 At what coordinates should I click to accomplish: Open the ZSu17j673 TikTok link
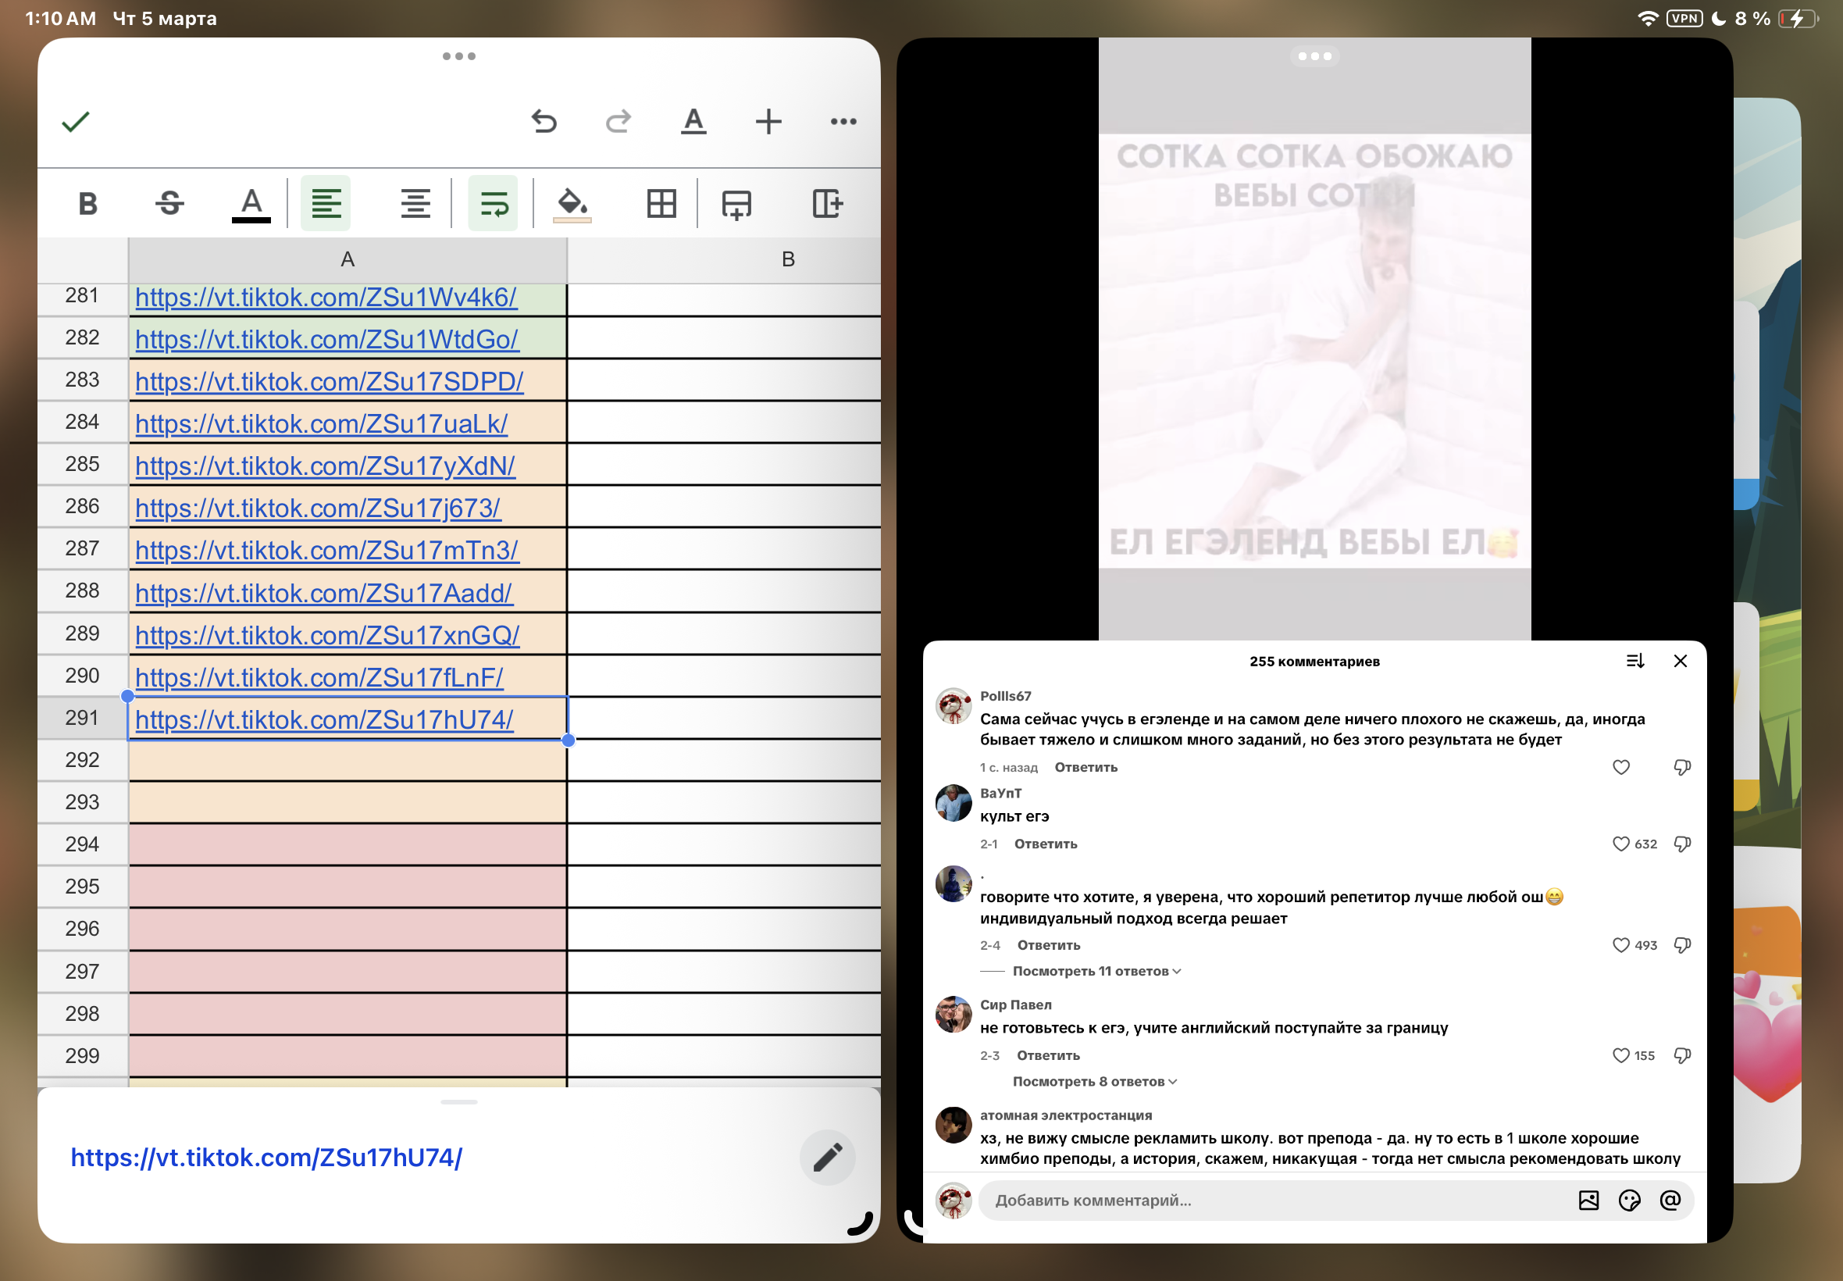[318, 508]
